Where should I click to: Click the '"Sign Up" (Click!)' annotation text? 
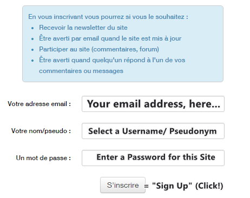point(188,186)
